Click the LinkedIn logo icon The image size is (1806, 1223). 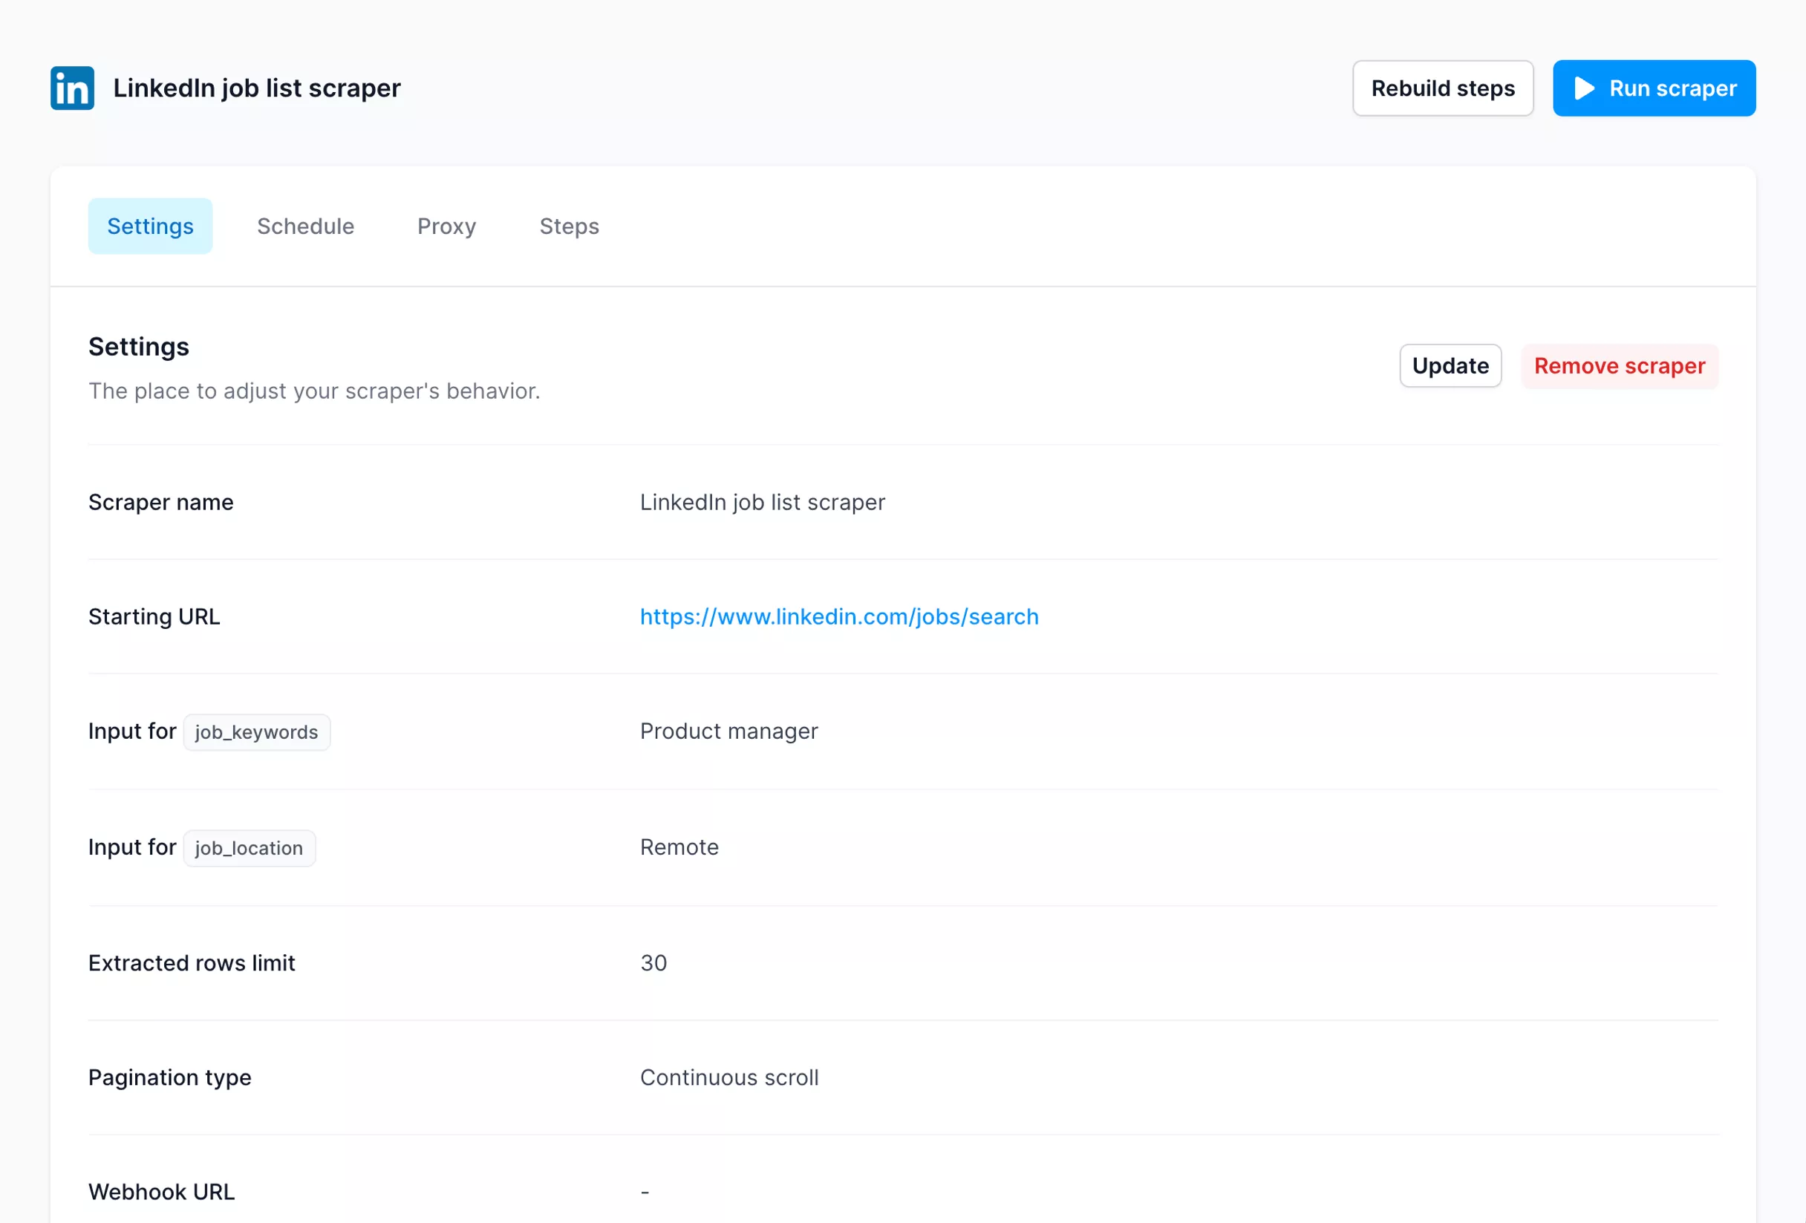coord(72,88)
